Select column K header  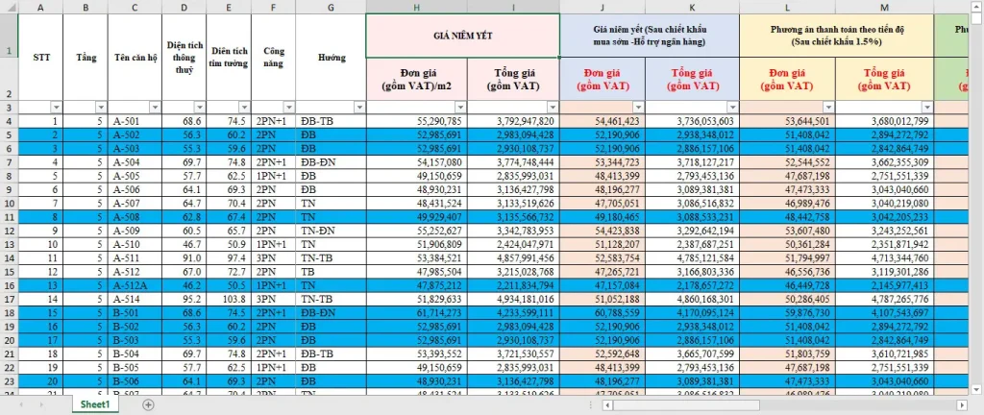(x=692, y=7)
